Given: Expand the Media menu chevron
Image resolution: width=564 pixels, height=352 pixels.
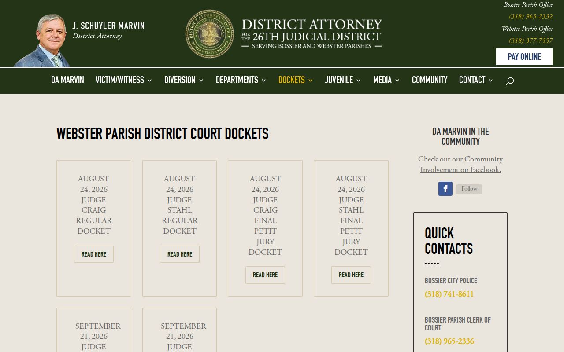Looking at the screenshot, I should (x=397, y=80).
